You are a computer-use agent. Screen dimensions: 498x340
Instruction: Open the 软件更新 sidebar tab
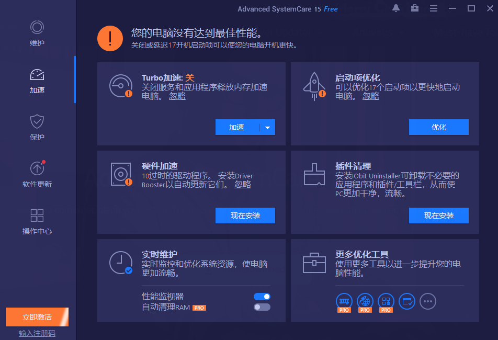tap(37, 174)
